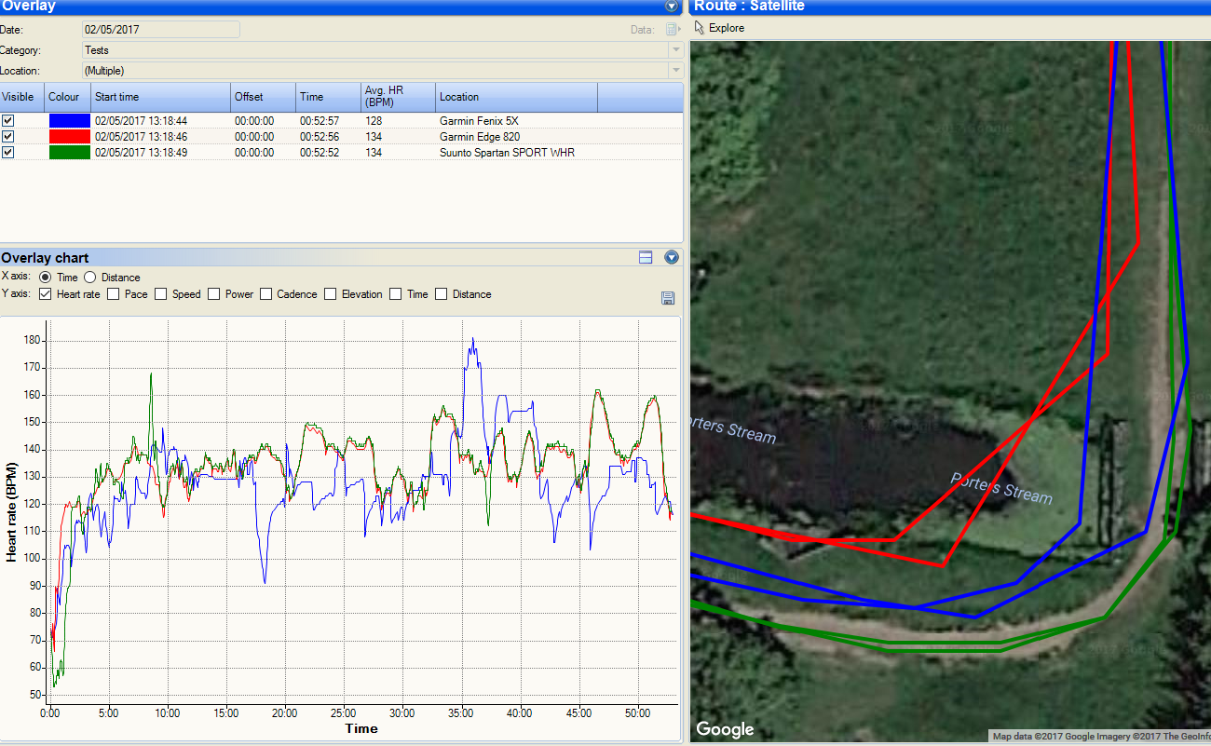1211x746 pixels.
Task: Open the Category dropdown
Action: click(x=675, y=50)
